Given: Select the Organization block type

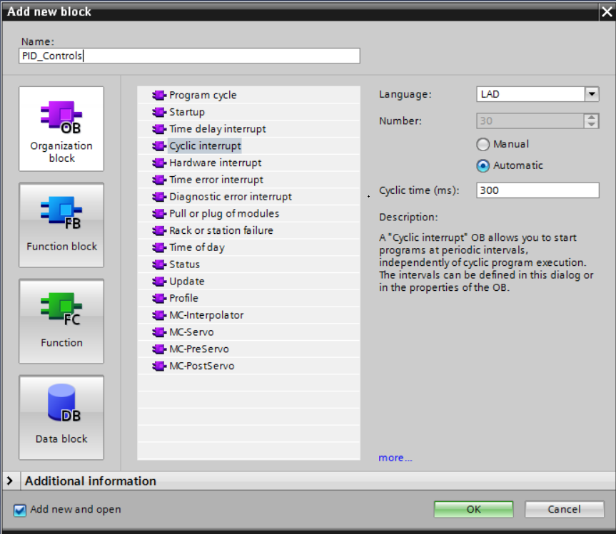Looking at the screenshot, I should [61, 129].
